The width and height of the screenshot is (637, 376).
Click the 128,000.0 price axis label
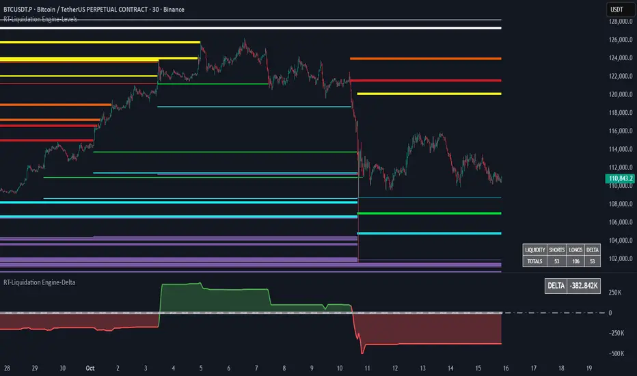pyautogui.click(x=621, y=22)
